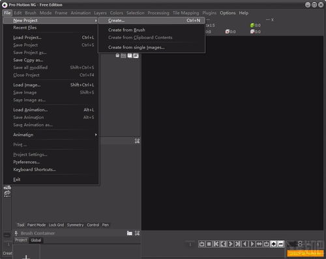The image size is (326, 259).
Task: Open the Tile Mapping menu
Action: point(186,13)
